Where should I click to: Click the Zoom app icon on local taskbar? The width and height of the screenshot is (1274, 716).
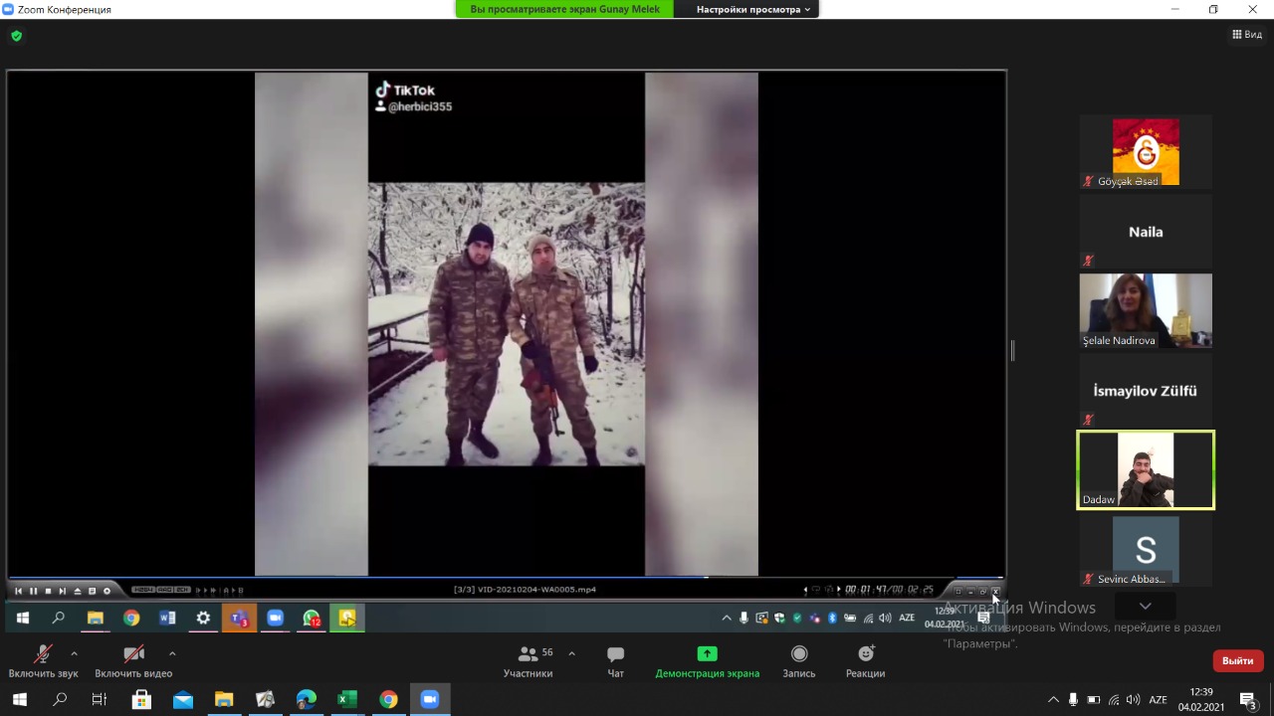pyautogui.click(x=429, y=699)
